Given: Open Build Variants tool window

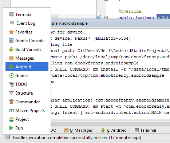Looking at the screenshot, I should 27,49.
